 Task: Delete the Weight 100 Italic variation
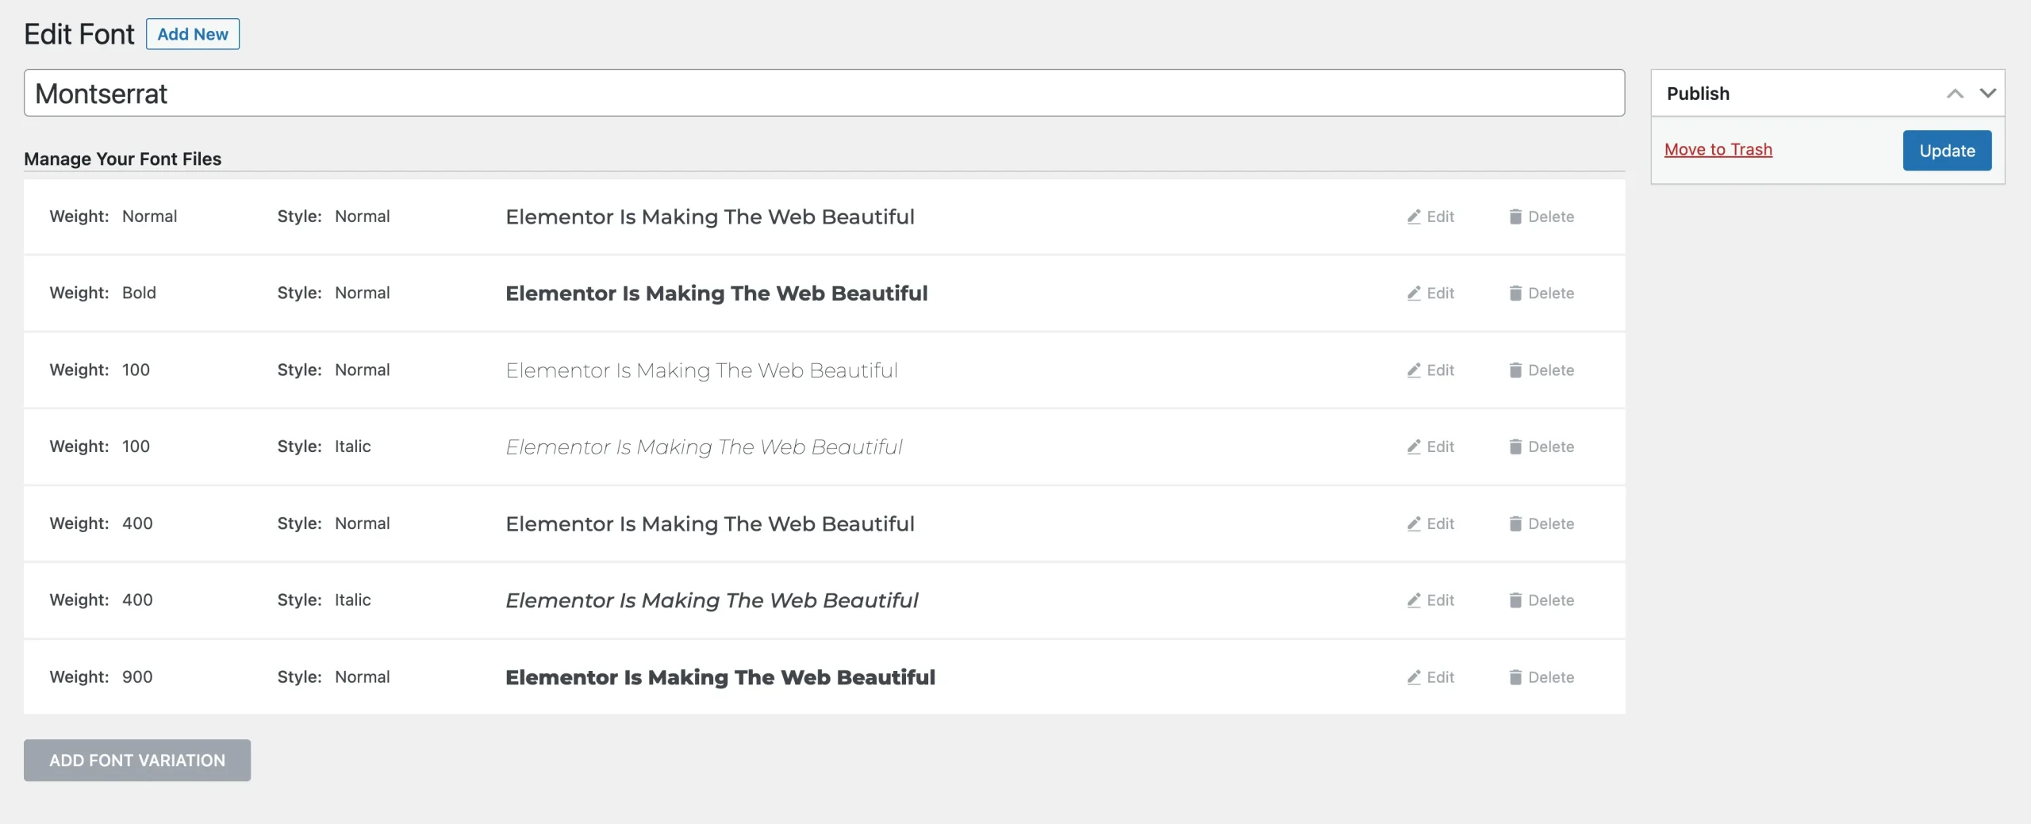tap(1540, 446)
